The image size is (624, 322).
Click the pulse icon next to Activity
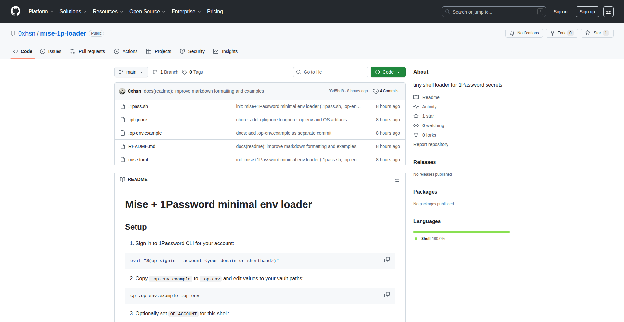(416, 107)
